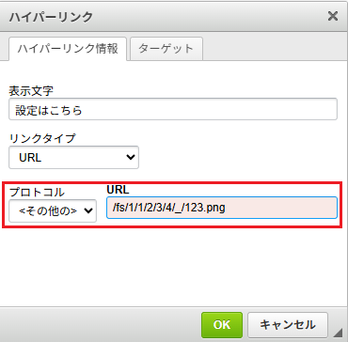
Task: Click the キャンセル button
Action: [288, 325]
